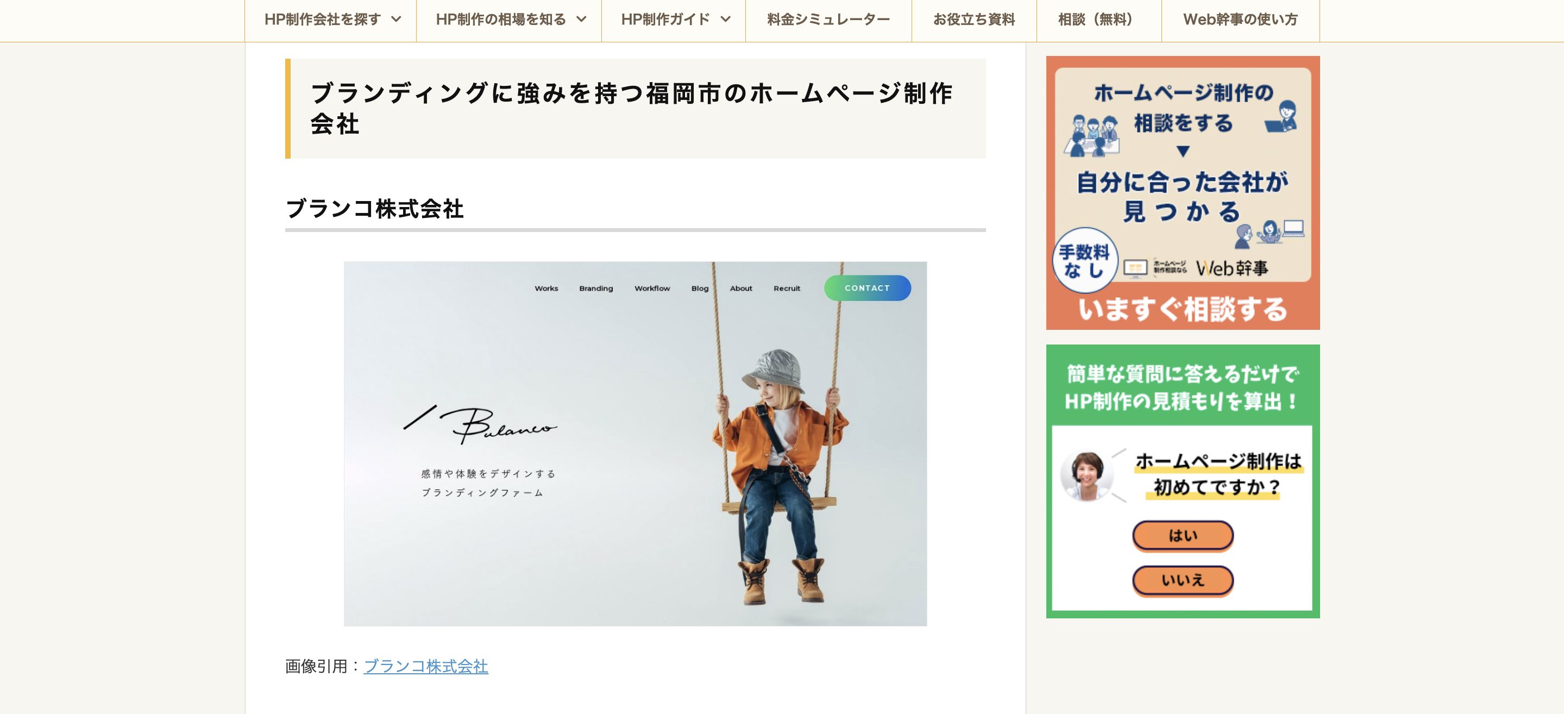Expand the HP制作の相場を知る dropdown chevron

tap(581, 20)
